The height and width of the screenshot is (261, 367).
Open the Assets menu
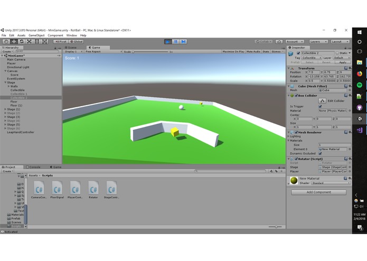click(21, 35)
